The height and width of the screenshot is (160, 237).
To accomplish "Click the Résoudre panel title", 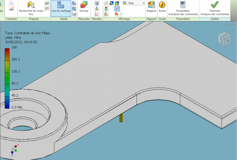I will coord(84,19).
